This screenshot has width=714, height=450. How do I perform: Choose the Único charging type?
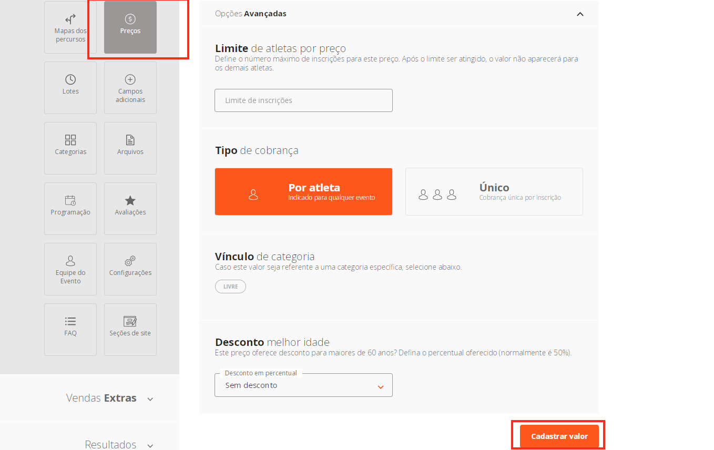[x=494, y=192]
